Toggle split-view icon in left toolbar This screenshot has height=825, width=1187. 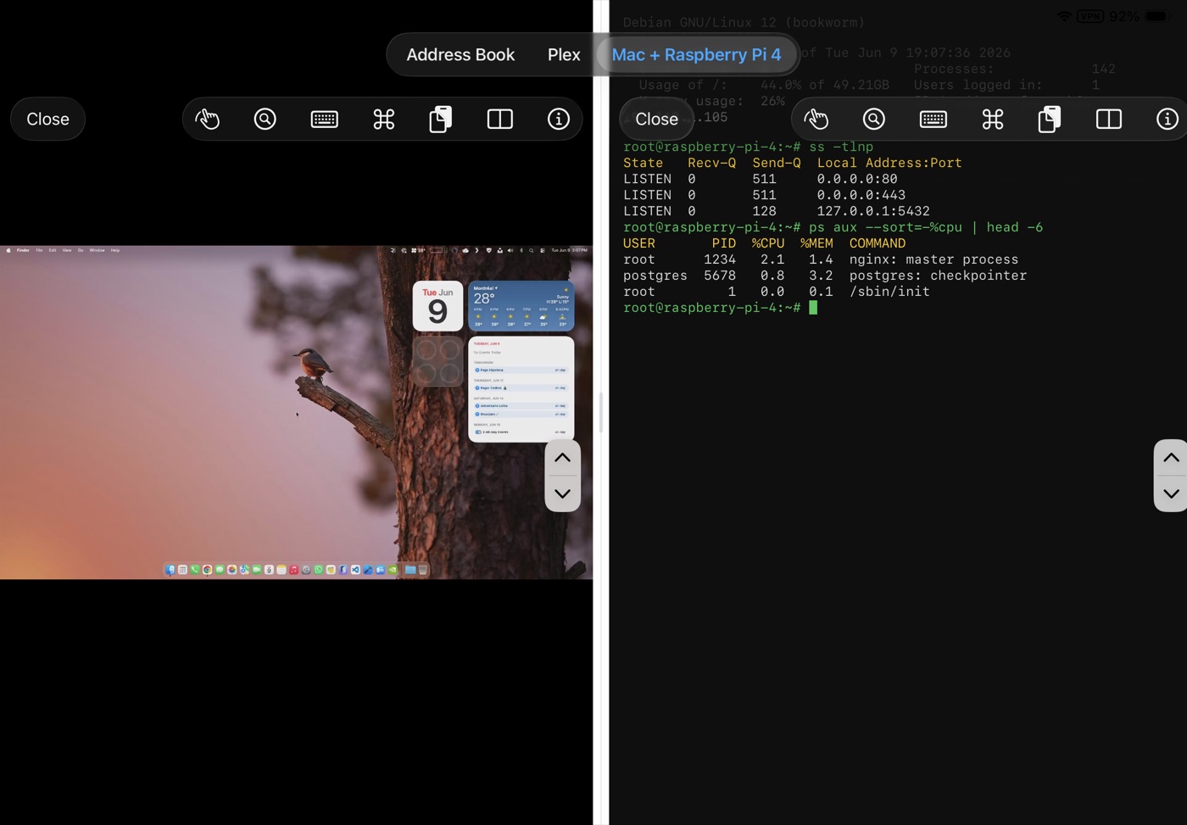click(500, 119)
